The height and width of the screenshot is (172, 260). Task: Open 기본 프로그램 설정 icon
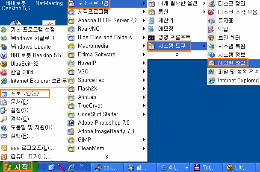[4, 30]
